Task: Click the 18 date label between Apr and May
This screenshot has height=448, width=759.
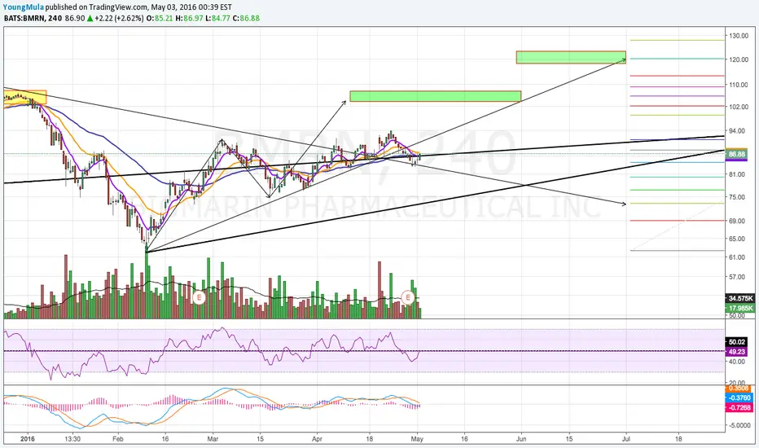Action: (x=370, y=439)
